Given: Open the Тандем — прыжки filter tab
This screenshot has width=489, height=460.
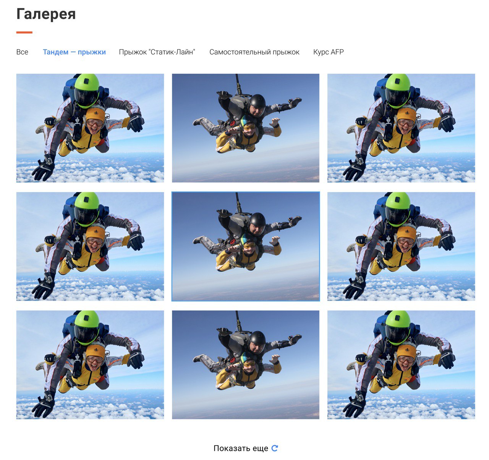Looking at the screenshot, I should [x=74, y=52].
